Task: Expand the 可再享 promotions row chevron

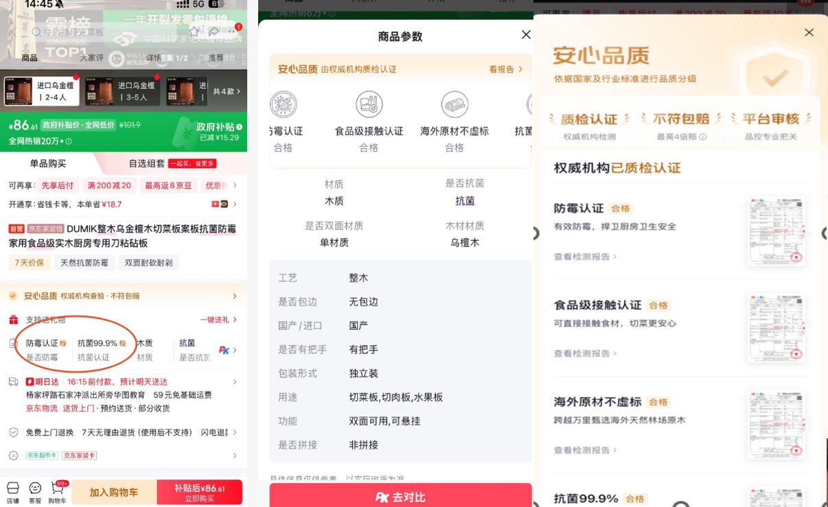Action: 235,185
